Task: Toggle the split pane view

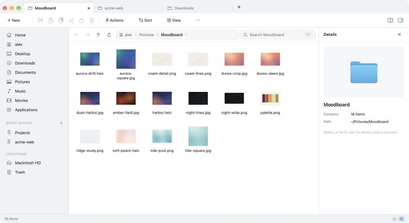Action: 390,20
